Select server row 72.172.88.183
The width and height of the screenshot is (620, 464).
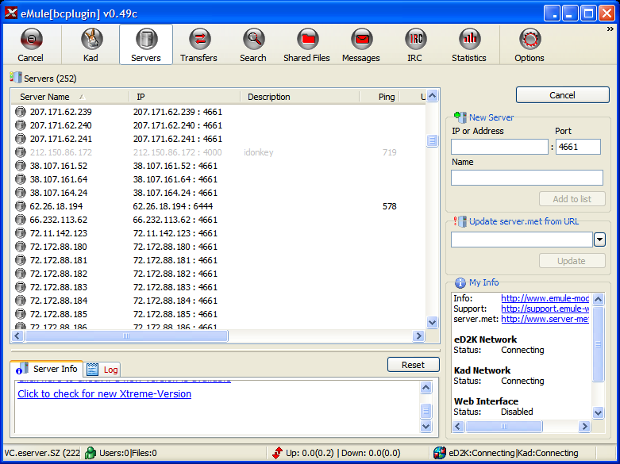[218, 287]
